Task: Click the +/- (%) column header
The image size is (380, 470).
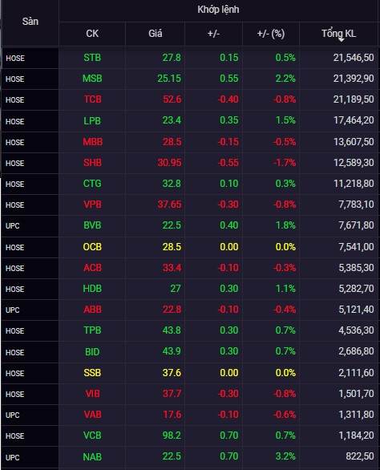Action: click(271, 34)
